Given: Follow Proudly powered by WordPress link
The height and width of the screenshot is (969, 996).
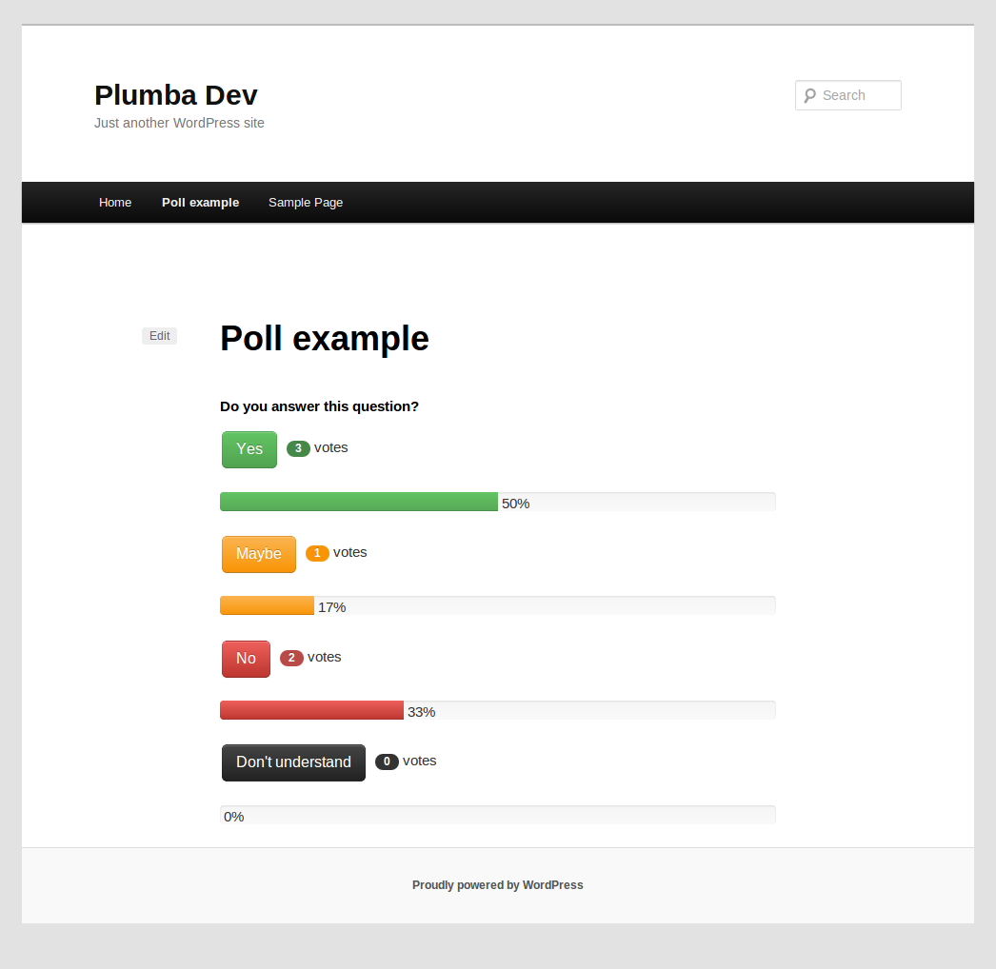Looking at the screenshot, I should 497,885.
